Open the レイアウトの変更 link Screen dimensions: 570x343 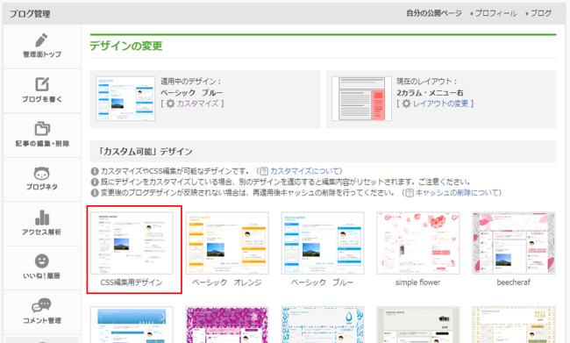(x=440, y=104)
